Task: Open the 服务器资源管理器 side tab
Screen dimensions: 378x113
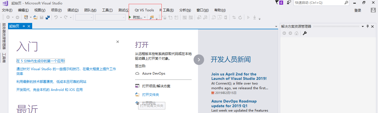Action: coord(4,36)
